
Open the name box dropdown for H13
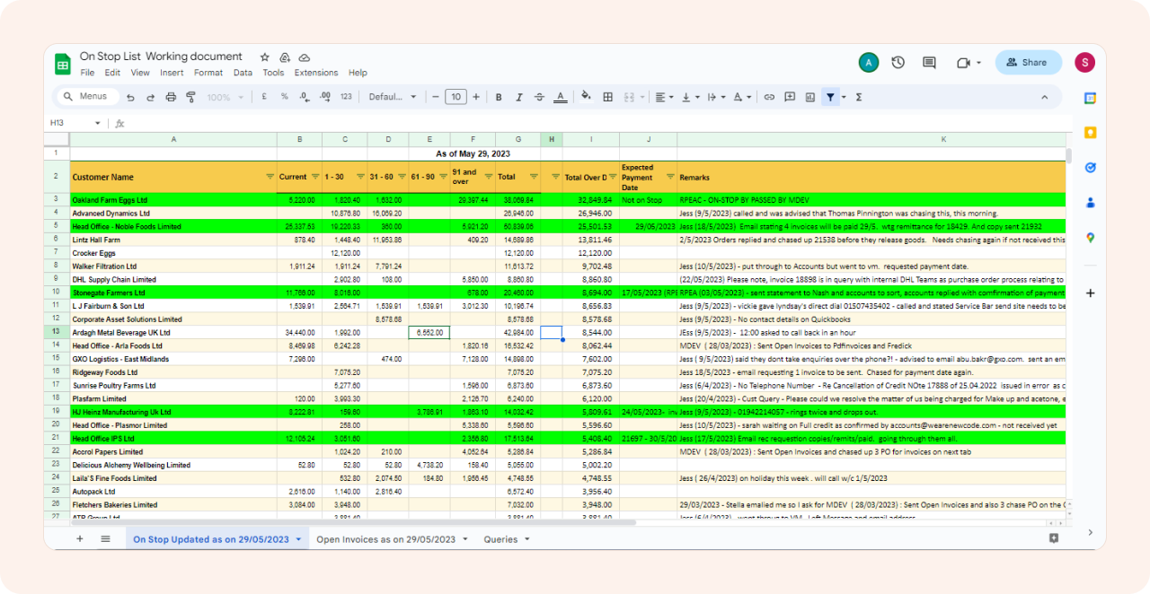[x=97, y=123]
